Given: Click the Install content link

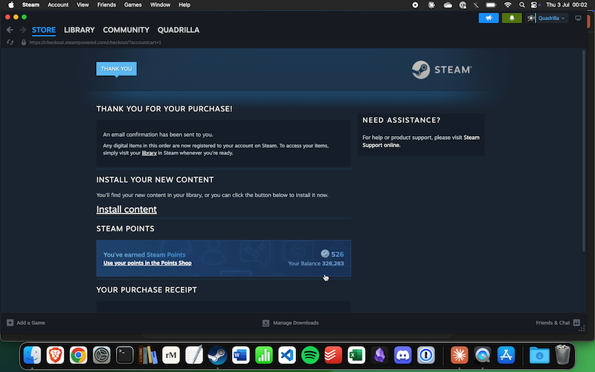Looking at the screenshot, I should [126, 209].
